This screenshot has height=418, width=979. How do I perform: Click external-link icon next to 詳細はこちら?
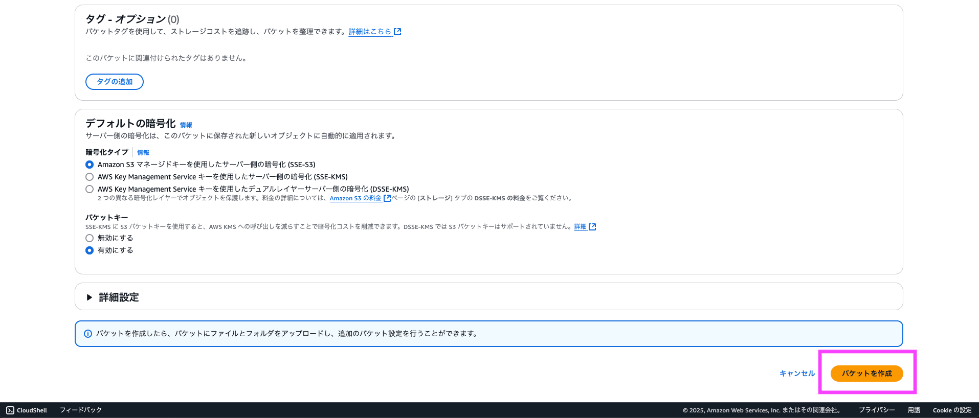(397, 32)
